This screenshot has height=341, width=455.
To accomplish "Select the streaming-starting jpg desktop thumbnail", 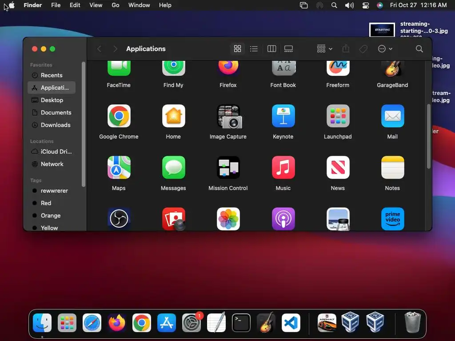I will pyautogui.click(x=382, y=30).
